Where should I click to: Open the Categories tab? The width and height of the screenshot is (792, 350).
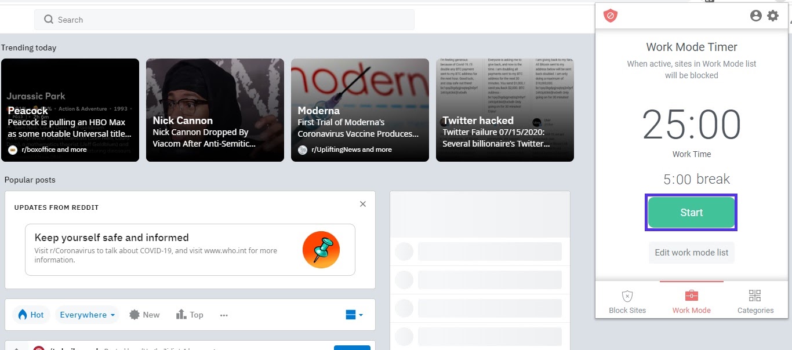tap(755, 302)
